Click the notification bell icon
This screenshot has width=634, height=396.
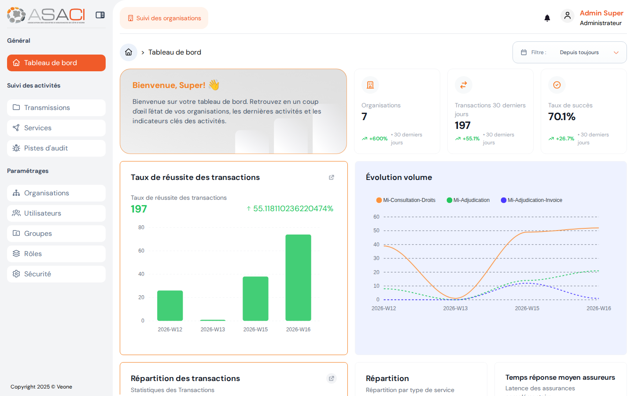(547, 18)
